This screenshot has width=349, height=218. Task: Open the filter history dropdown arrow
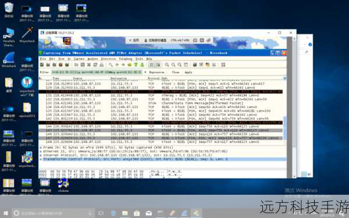pyautogui.click(x=145, y=72)
